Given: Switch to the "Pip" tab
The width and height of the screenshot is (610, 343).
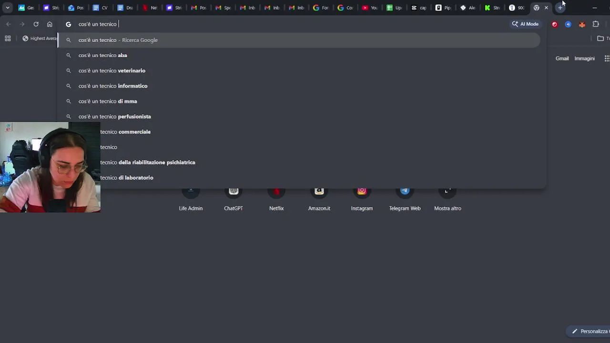Looking at the screenshot, I should [x=444, y=8].
